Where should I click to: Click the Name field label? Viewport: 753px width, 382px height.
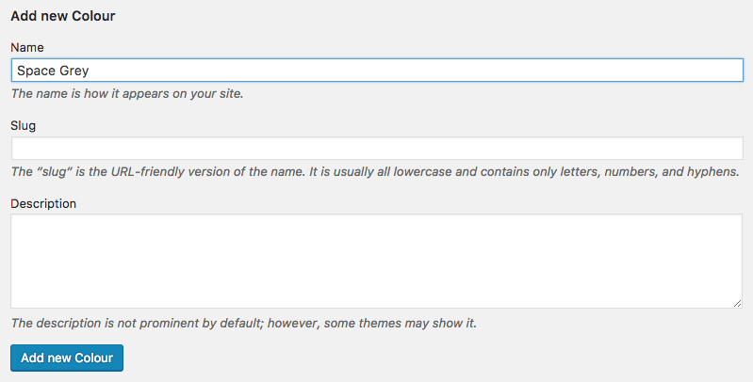tap(27, 47)
